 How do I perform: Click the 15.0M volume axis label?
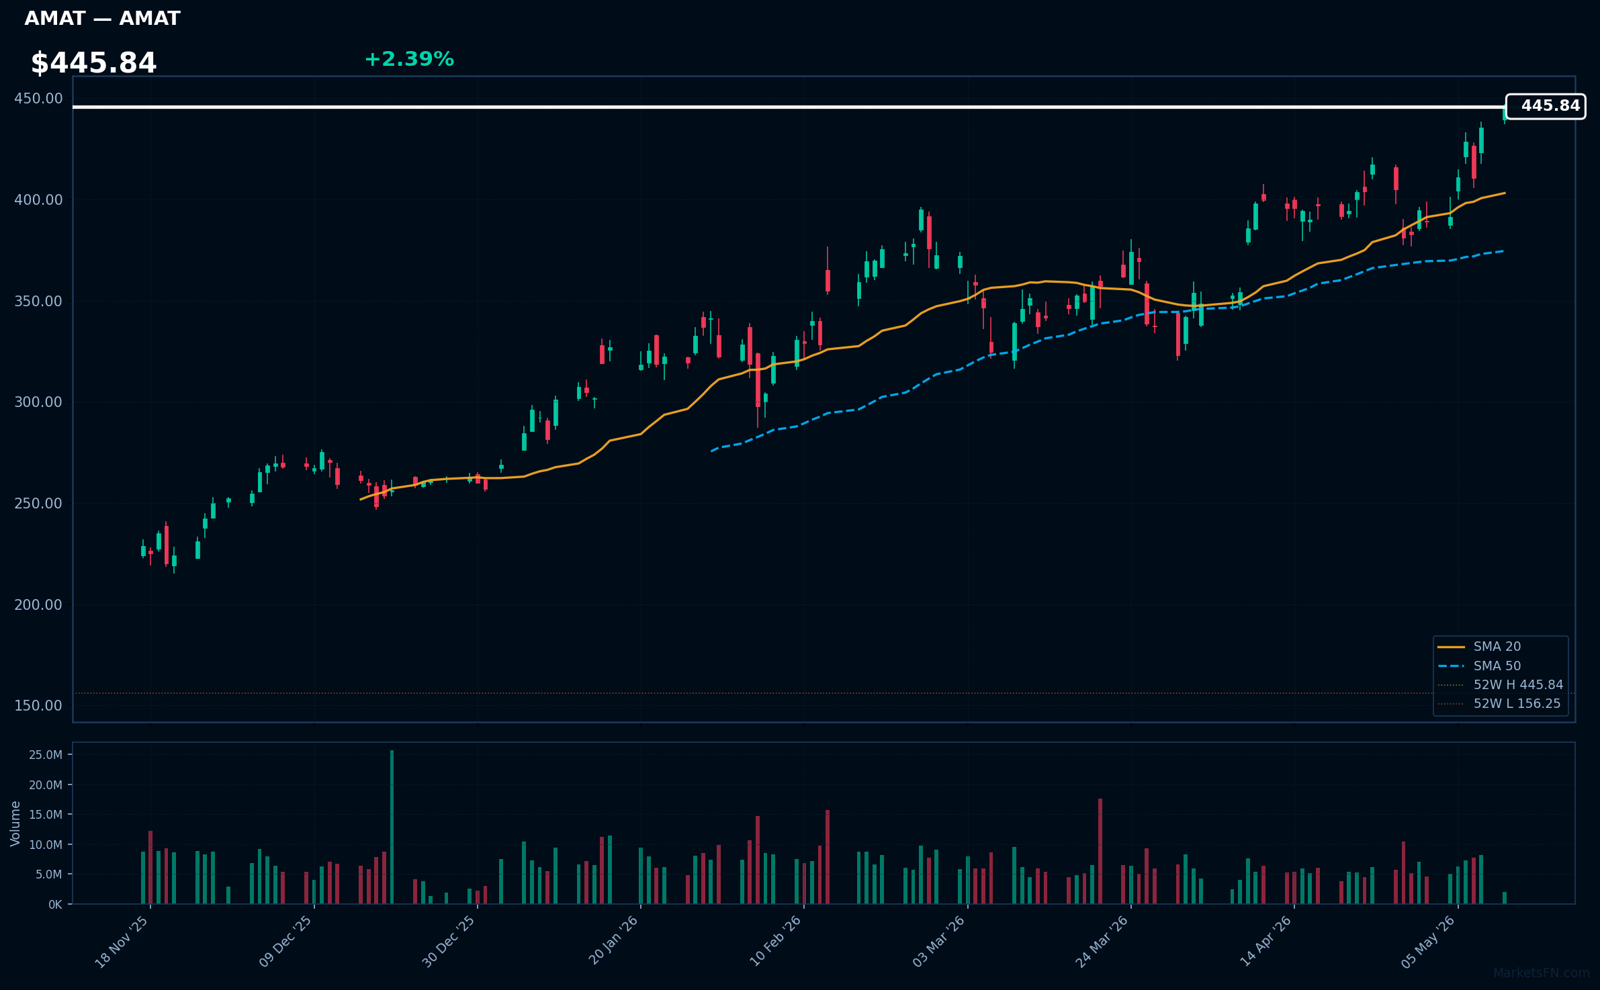click(46, 815)
